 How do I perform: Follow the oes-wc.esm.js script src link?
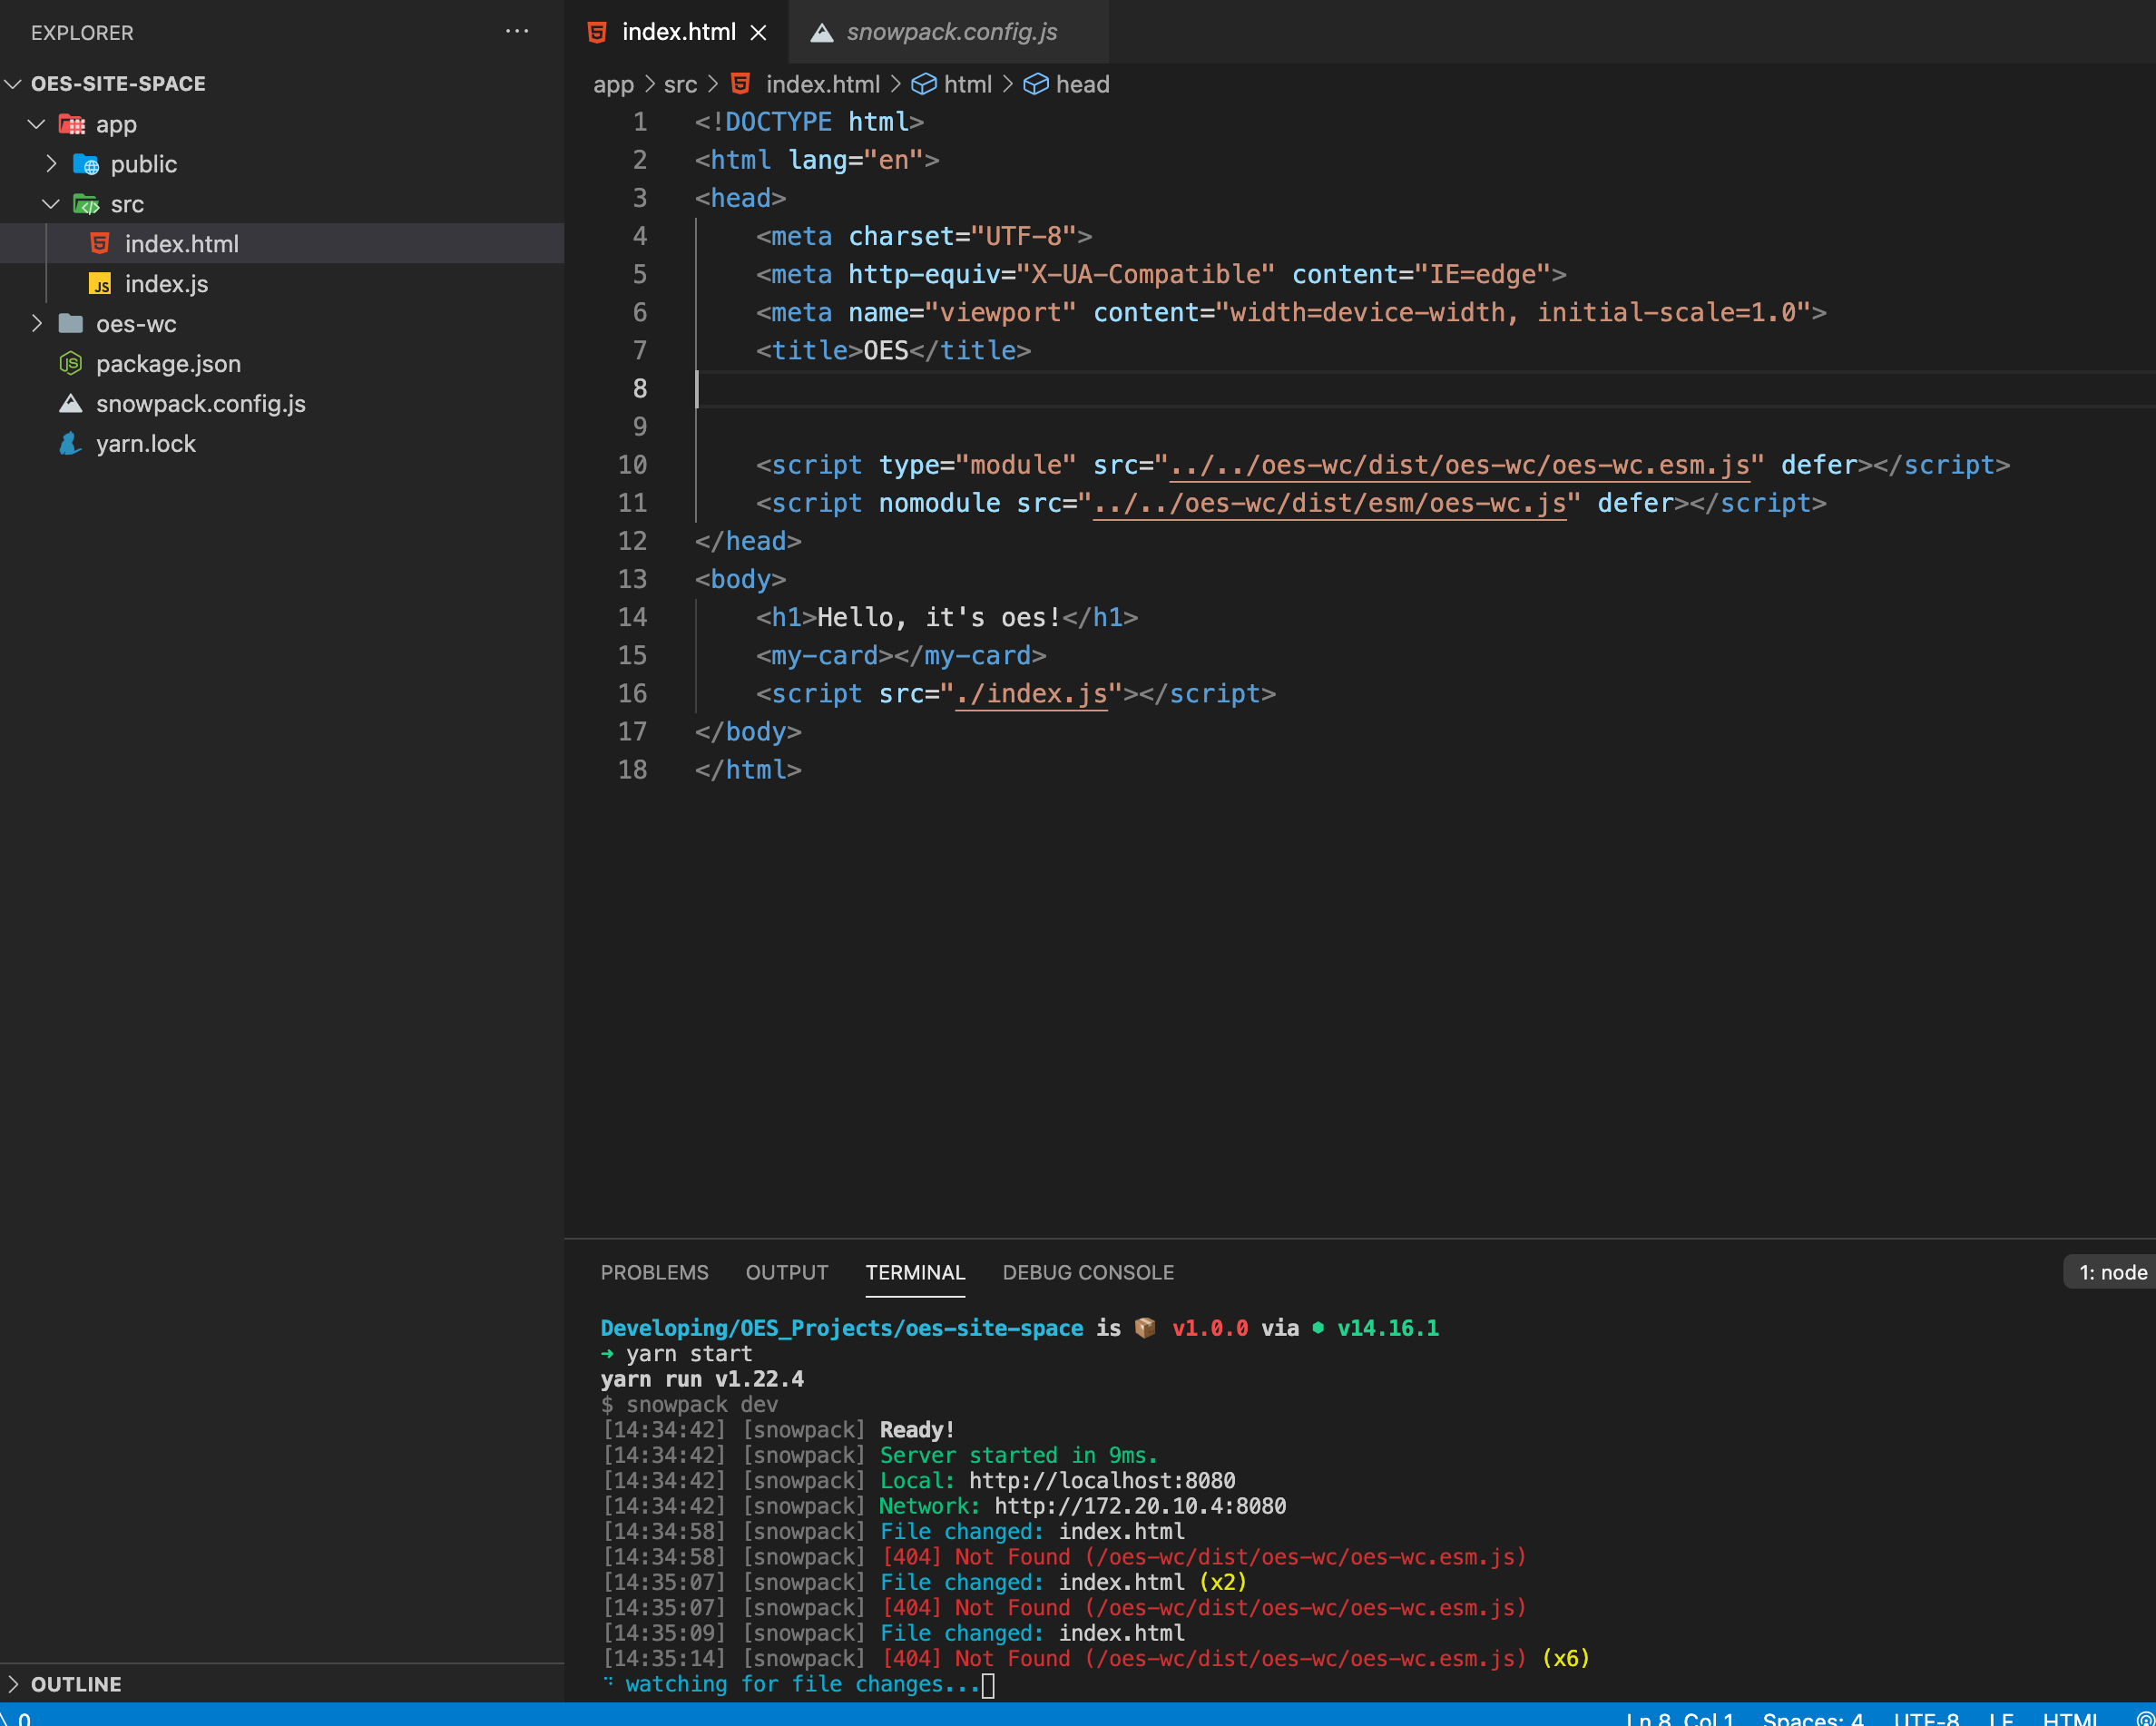[1459, 465]
